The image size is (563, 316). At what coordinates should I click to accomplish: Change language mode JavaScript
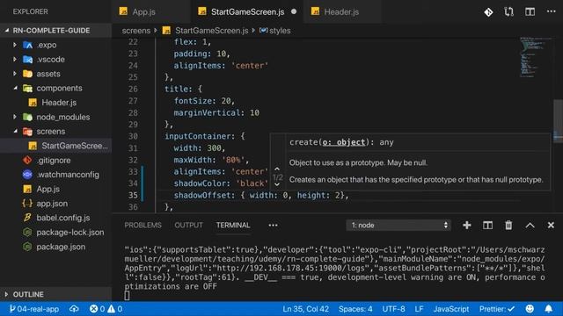coord(451,308)
